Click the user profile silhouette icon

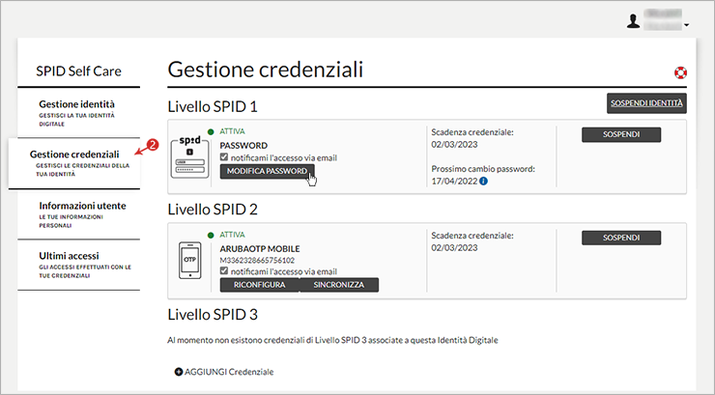[x=633, y=21]
